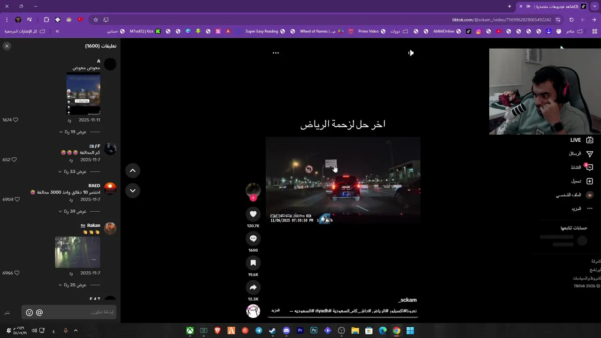Open the AlAhliOnline bookmark
Image resolution: width=601 pixels, height=338 pixels.
(447, 31)
